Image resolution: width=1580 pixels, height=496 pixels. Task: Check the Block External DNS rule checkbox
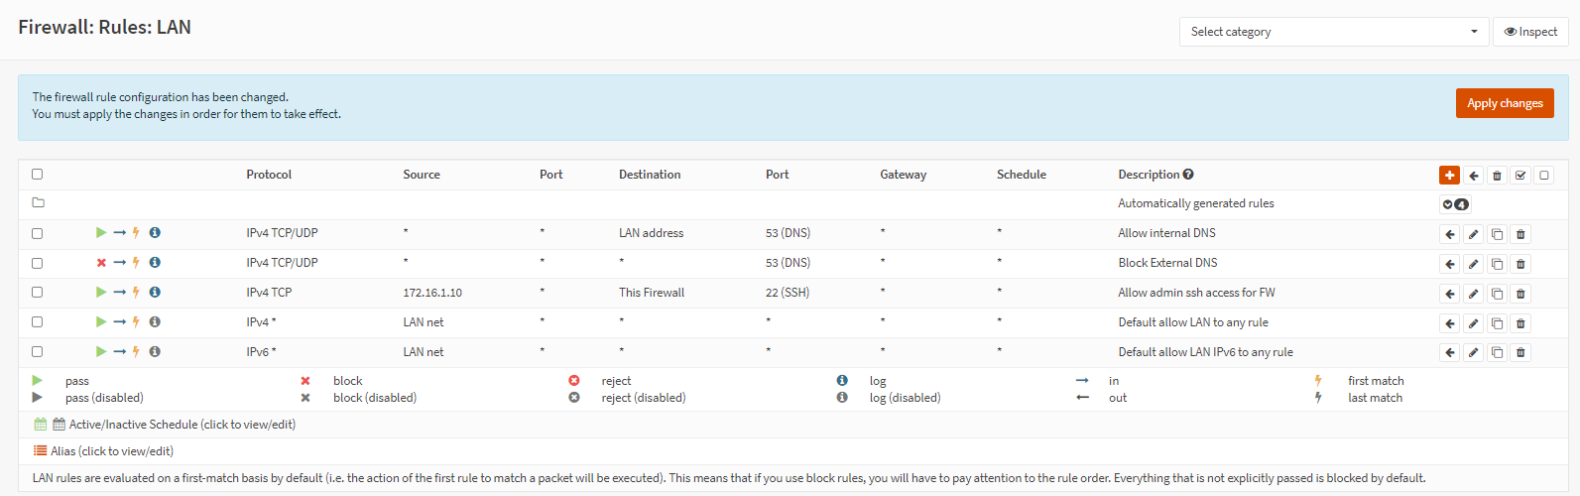(38, 264)
